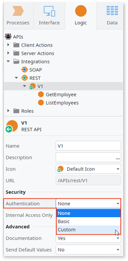Open the Send Default Values dropdown
Image resolution: width=128 pixels, height=261 pixels.
[x=88, y=249]
